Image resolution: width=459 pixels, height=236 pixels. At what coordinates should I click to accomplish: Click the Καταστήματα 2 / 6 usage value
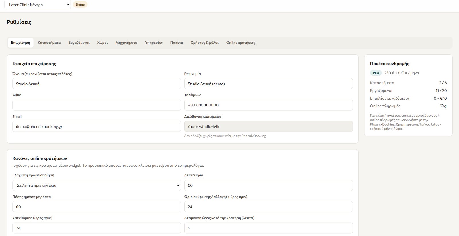(x=443, y=83)
